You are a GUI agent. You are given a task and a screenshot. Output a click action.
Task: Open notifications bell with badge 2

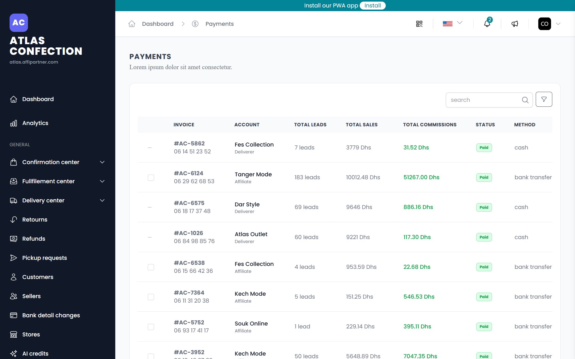(487, 24)
